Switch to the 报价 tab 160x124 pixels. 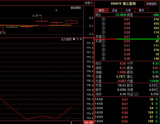point(102,10)
